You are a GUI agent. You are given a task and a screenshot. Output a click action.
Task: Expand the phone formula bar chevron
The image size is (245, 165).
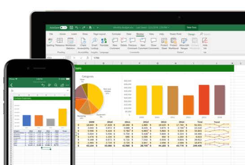(x=68, y=90)
